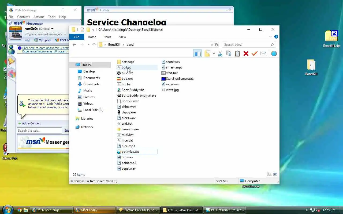Select This PC in navigation pane
The width and height of the screenshot is (343, 214).
tap(90, 65)
